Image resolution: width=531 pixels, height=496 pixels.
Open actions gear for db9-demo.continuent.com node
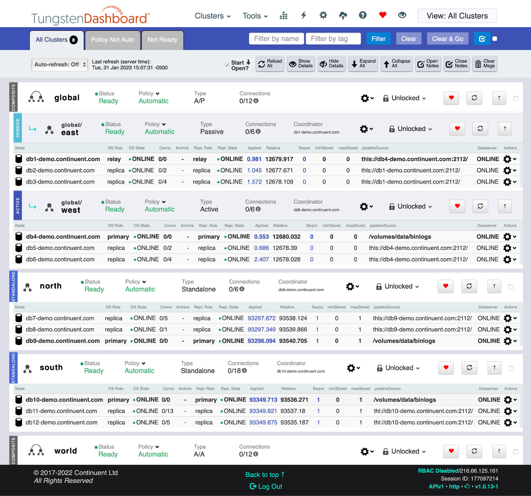tap(510, 341)
